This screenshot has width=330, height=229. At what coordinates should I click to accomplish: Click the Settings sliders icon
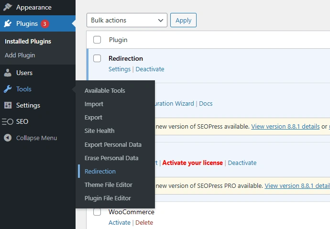tap(8, 105)
